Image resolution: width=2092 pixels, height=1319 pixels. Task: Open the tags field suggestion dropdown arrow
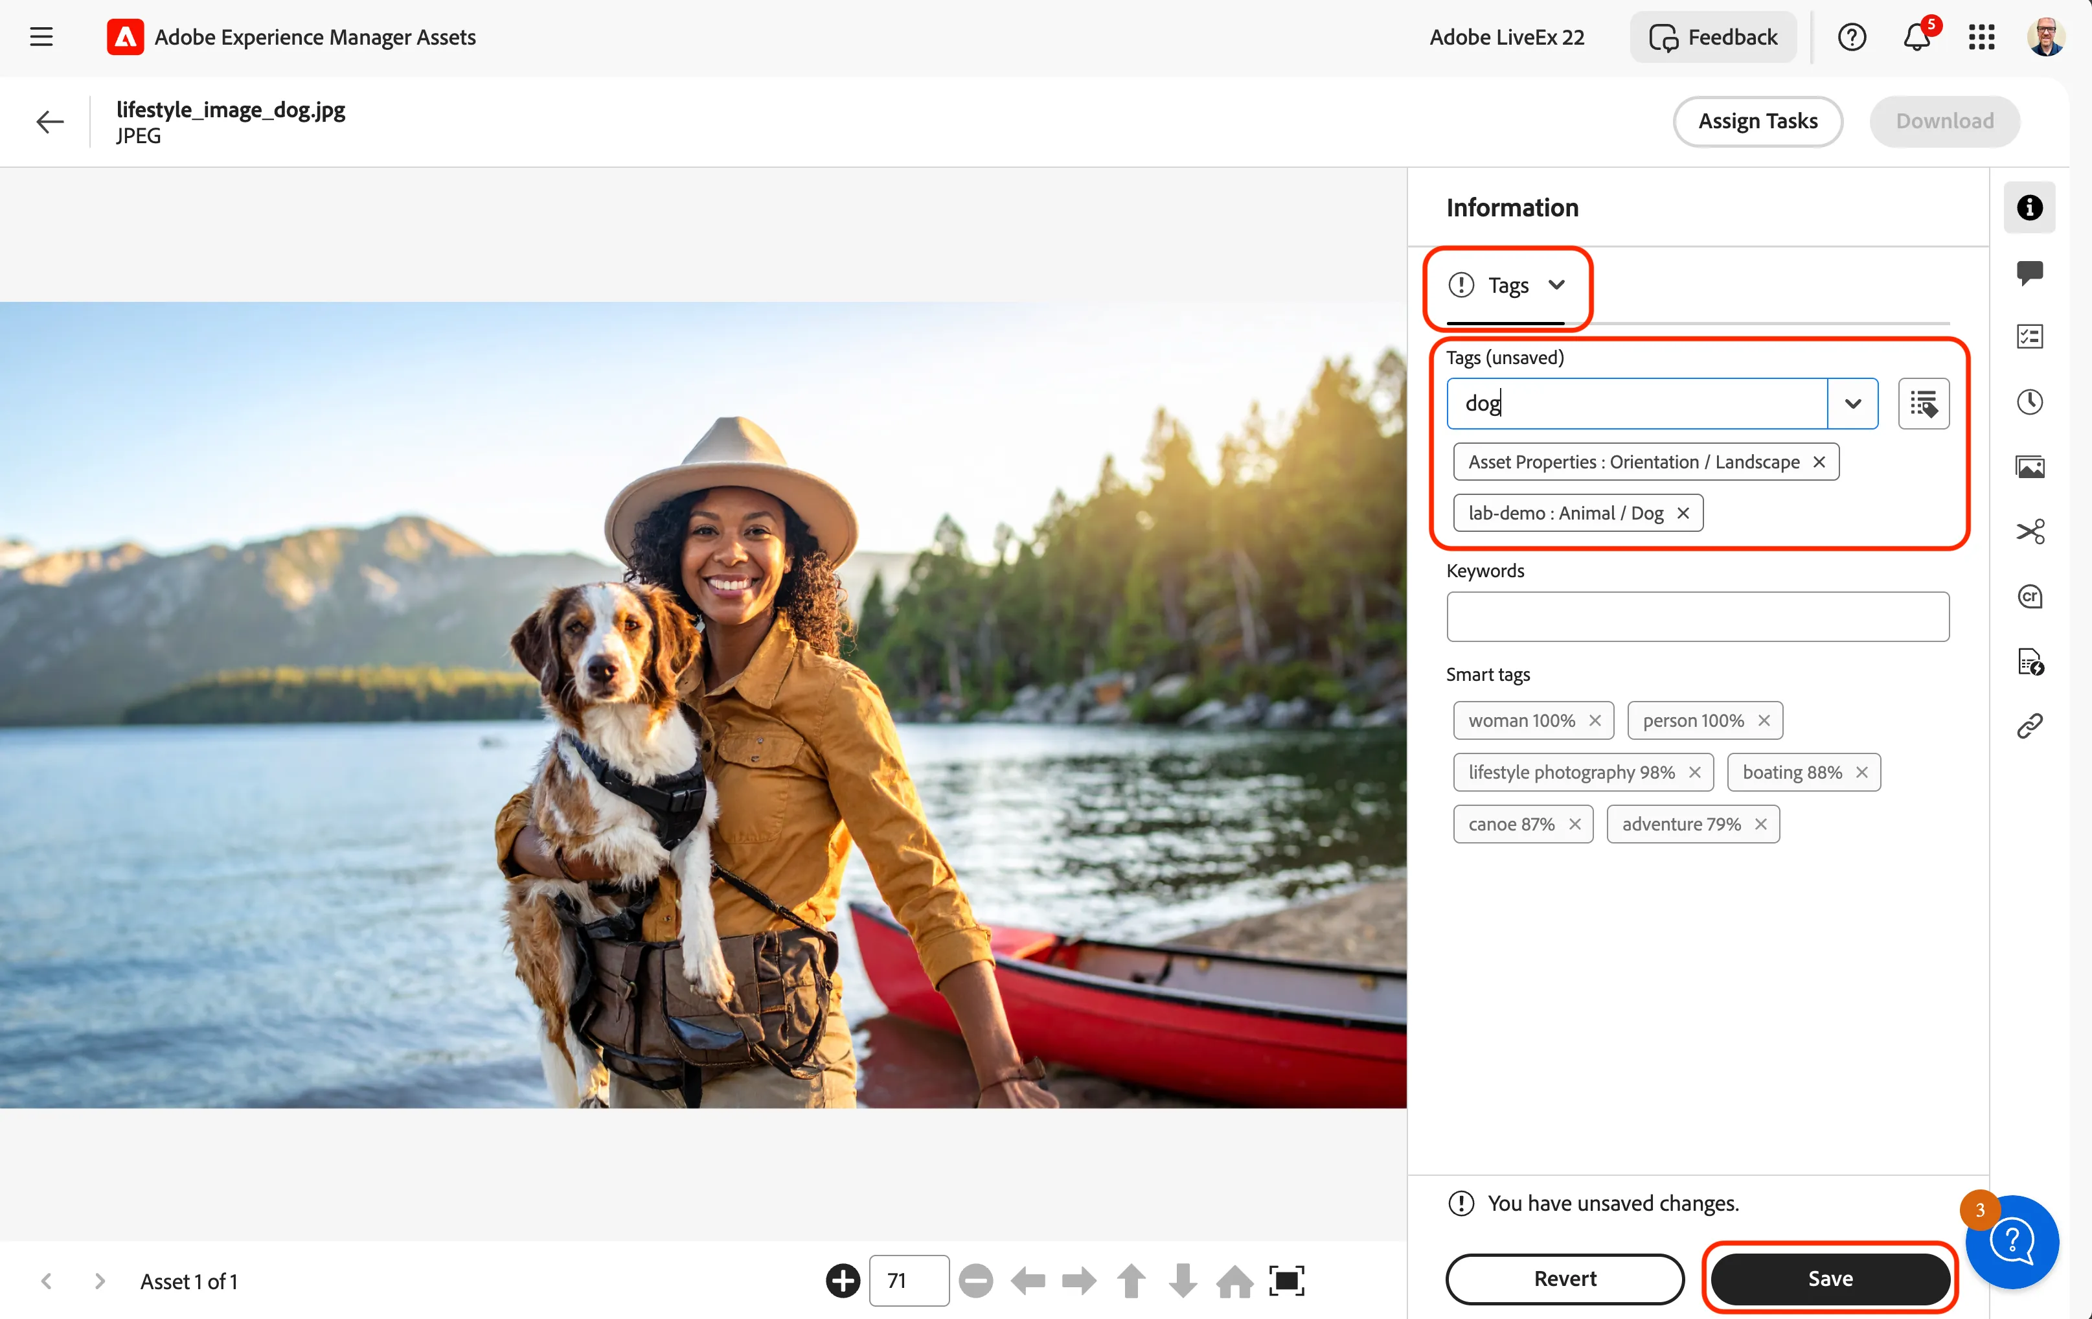[1853, 404]
